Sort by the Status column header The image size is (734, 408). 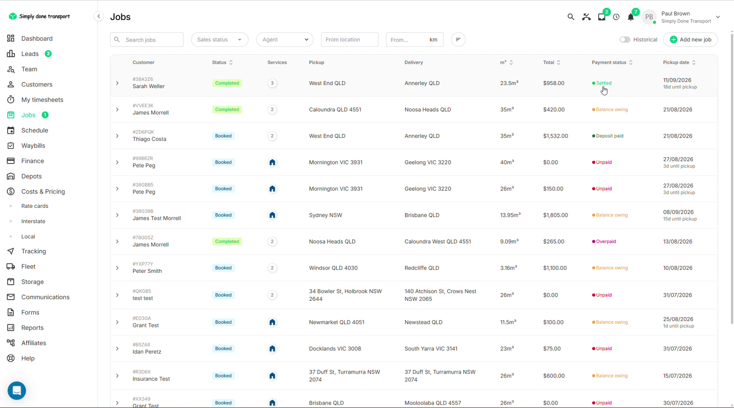(222, 62)
